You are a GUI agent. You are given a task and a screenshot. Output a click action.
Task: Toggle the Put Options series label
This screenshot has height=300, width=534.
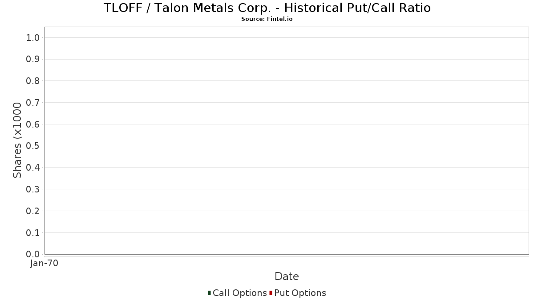click(300, 293)
